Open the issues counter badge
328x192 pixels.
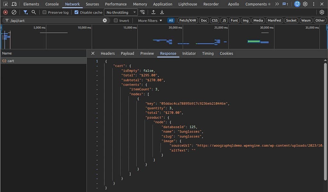285,4
